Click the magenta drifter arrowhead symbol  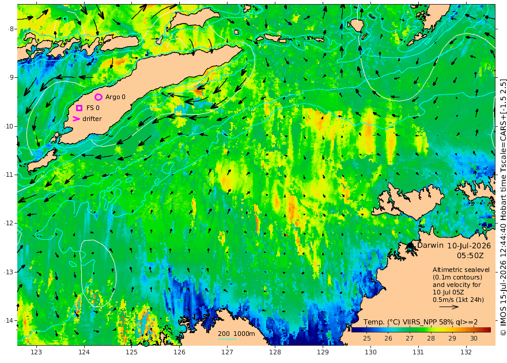[x=76, y=119]
